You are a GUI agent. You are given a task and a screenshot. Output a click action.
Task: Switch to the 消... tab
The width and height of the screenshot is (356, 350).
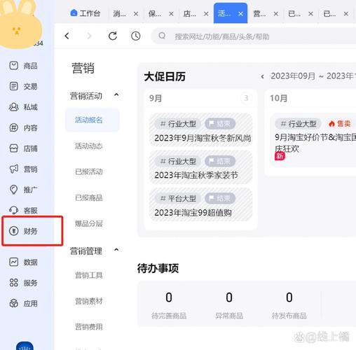coord(120,14)
